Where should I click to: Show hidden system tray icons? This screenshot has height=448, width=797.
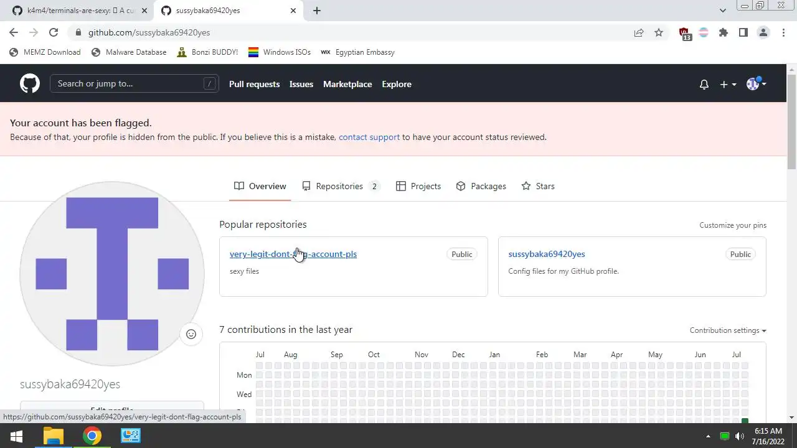click(708, 436)
